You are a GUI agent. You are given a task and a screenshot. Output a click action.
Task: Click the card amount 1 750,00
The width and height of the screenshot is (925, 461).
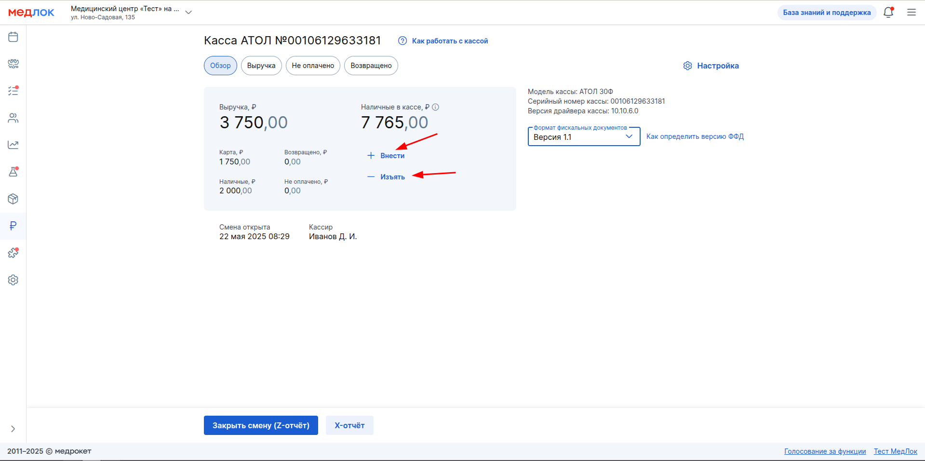click(235, 162)
